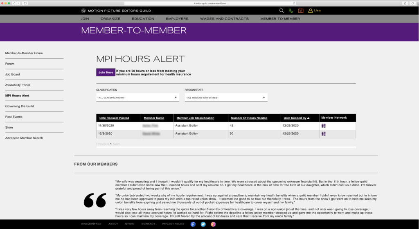Click the hours needed value 50
Image resolution: width=419 pixels, height=229 pixels.
pyautogui.click(x=232, y=133)
